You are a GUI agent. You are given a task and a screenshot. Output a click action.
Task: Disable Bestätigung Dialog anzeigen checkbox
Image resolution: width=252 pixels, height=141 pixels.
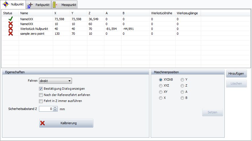click(x=41, y=89)
